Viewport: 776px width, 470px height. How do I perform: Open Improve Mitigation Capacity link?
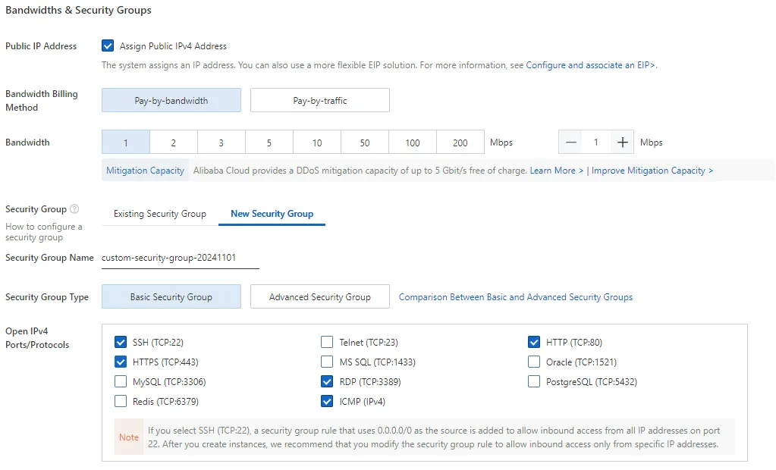tap(652, 171)
